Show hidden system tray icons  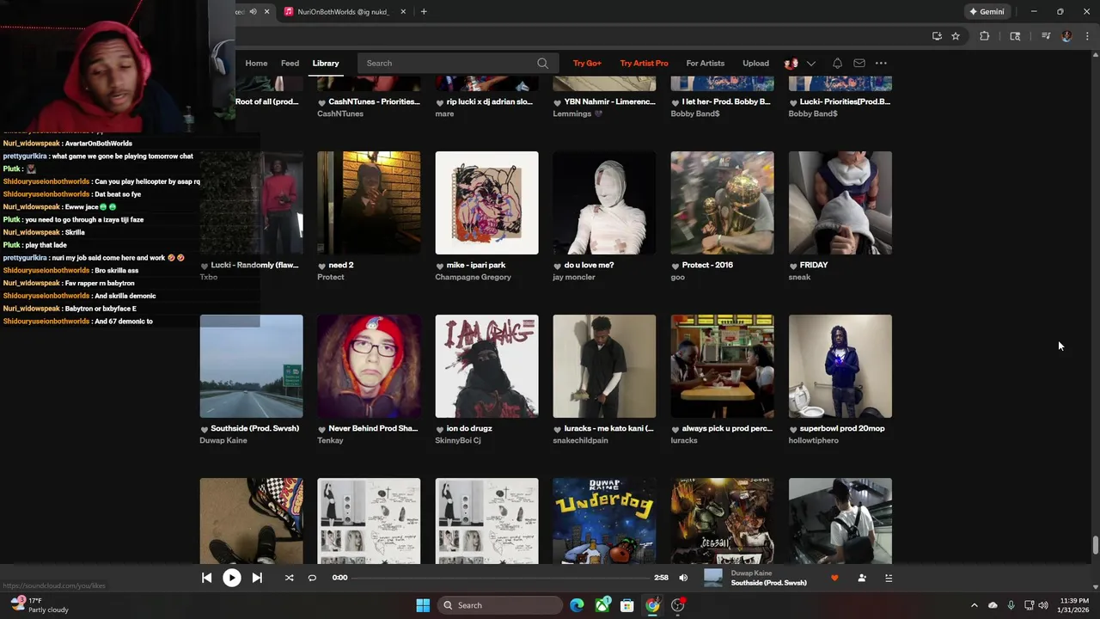coord(974,605)
